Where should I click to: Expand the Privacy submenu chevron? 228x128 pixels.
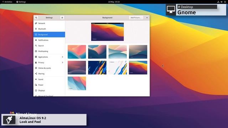click(x=62, y=63)
